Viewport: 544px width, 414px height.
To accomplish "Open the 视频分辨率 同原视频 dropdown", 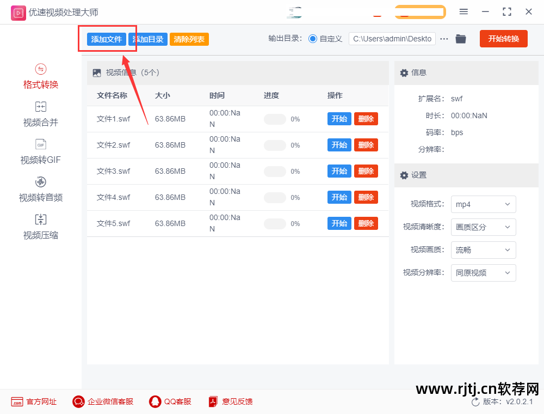I will pos(483,273).
